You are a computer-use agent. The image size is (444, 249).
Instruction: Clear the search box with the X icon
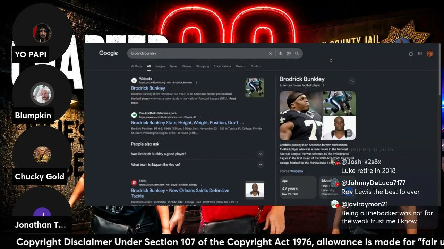pos(271,54)
